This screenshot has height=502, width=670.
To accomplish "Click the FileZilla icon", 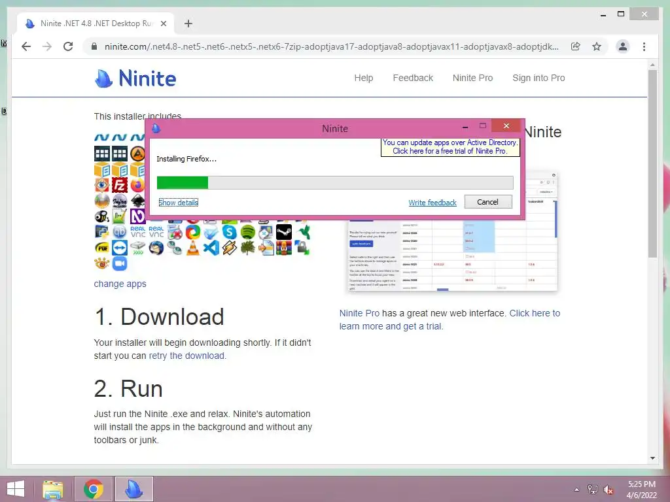I will [120, 185].
